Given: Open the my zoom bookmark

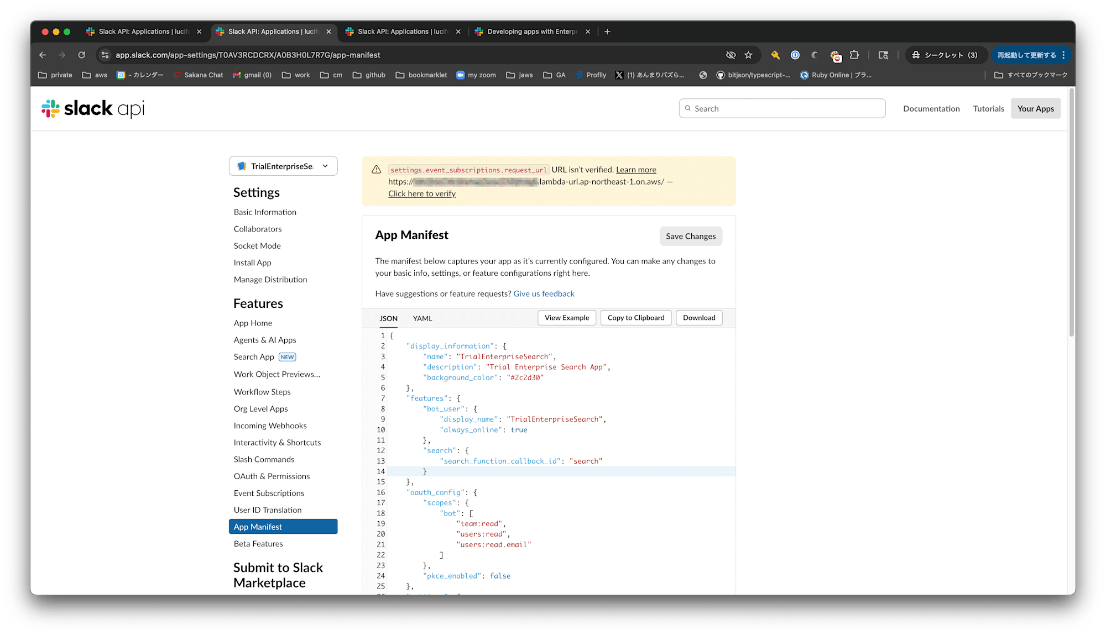Looking at the screenshot, I should click(476, 75).
